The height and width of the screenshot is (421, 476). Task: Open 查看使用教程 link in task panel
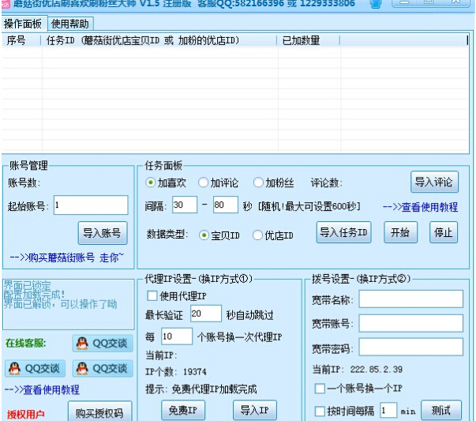[421, 207]
